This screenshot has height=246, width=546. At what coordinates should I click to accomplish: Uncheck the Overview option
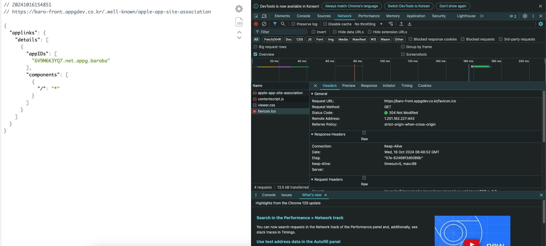coord(255,54)
